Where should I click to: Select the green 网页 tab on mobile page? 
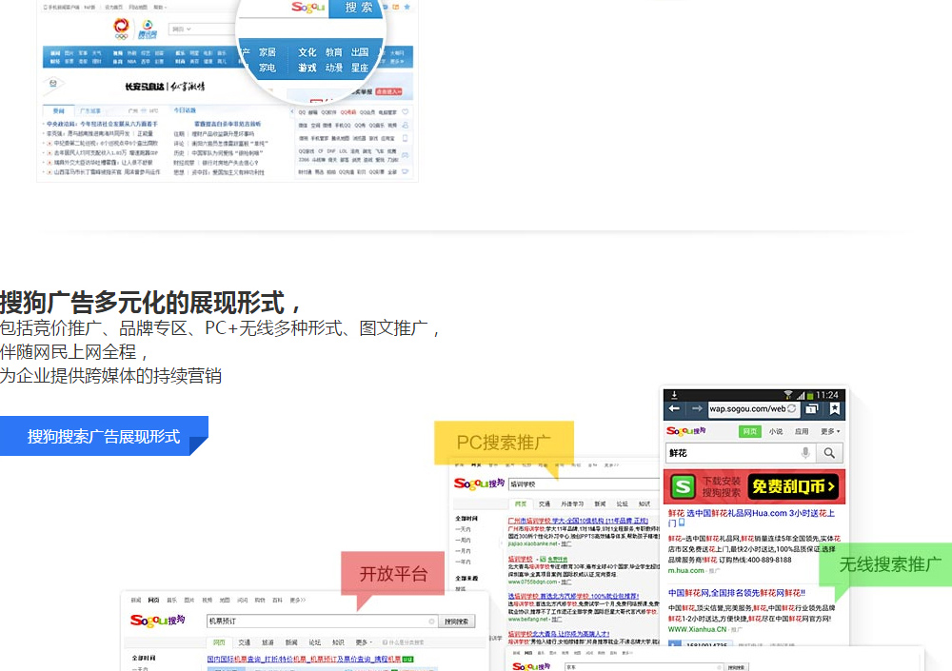750,431
